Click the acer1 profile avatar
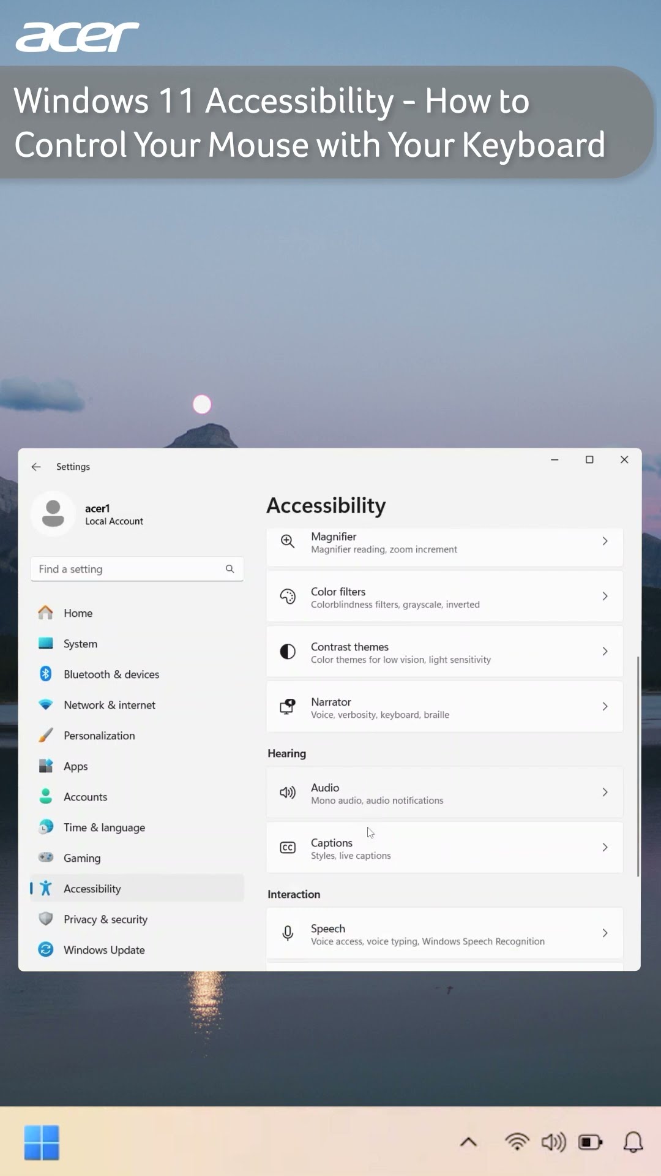The width and height of the screenshot is (661, 1176). [x=53, y=513]
